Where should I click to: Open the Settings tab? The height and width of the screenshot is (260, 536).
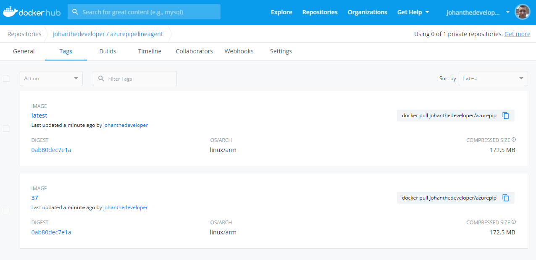pos(281,51)
